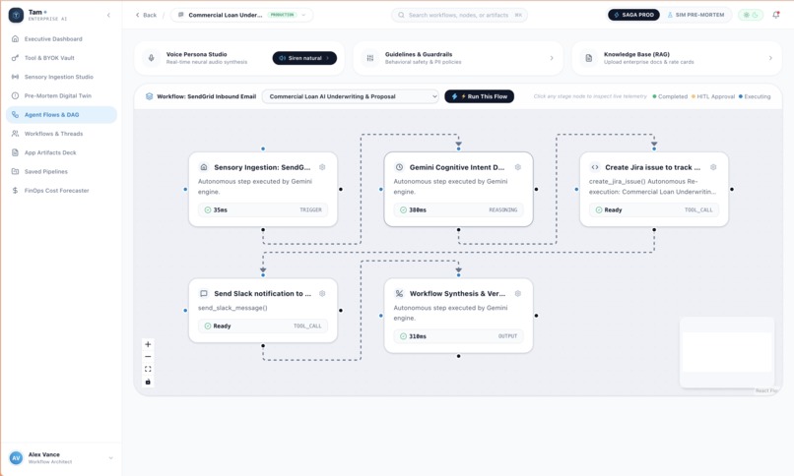Go Back to previous page
The width and height of the screenshot is (794, 476).
146,15
